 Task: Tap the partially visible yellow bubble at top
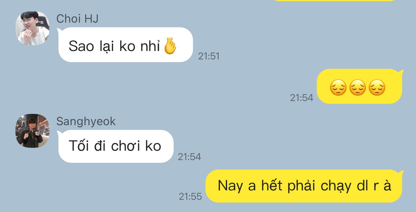[x=334, y=1]
